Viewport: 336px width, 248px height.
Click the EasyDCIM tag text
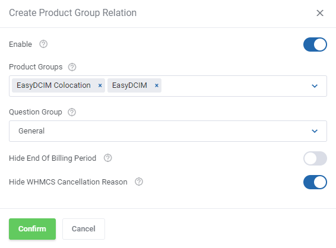coord(129,85)
